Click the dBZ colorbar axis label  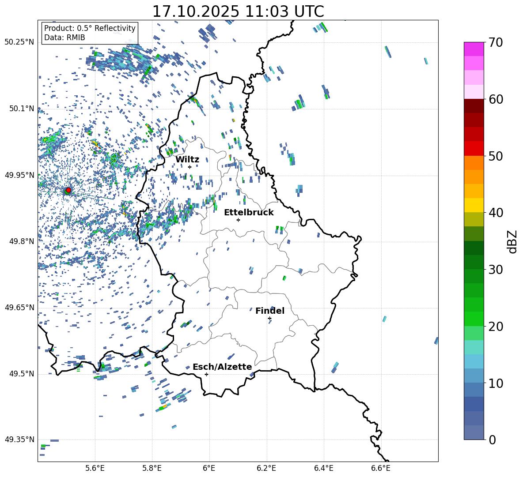512,241
